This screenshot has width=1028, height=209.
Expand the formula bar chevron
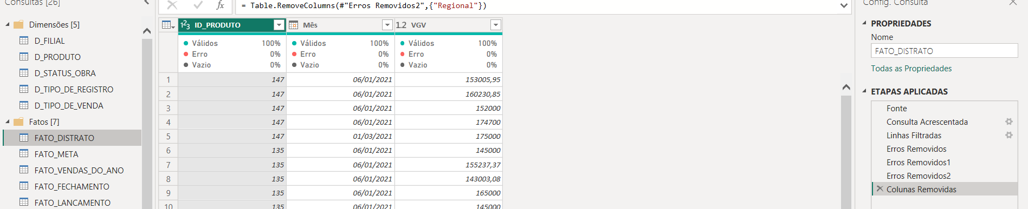(x=844, y=5)
